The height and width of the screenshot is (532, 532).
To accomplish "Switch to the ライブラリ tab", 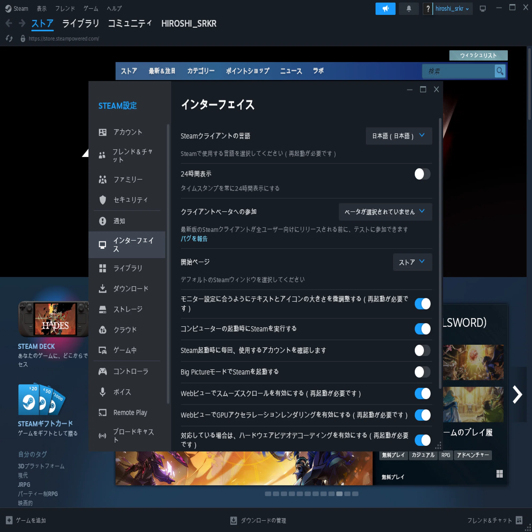I will pos(81,23).
